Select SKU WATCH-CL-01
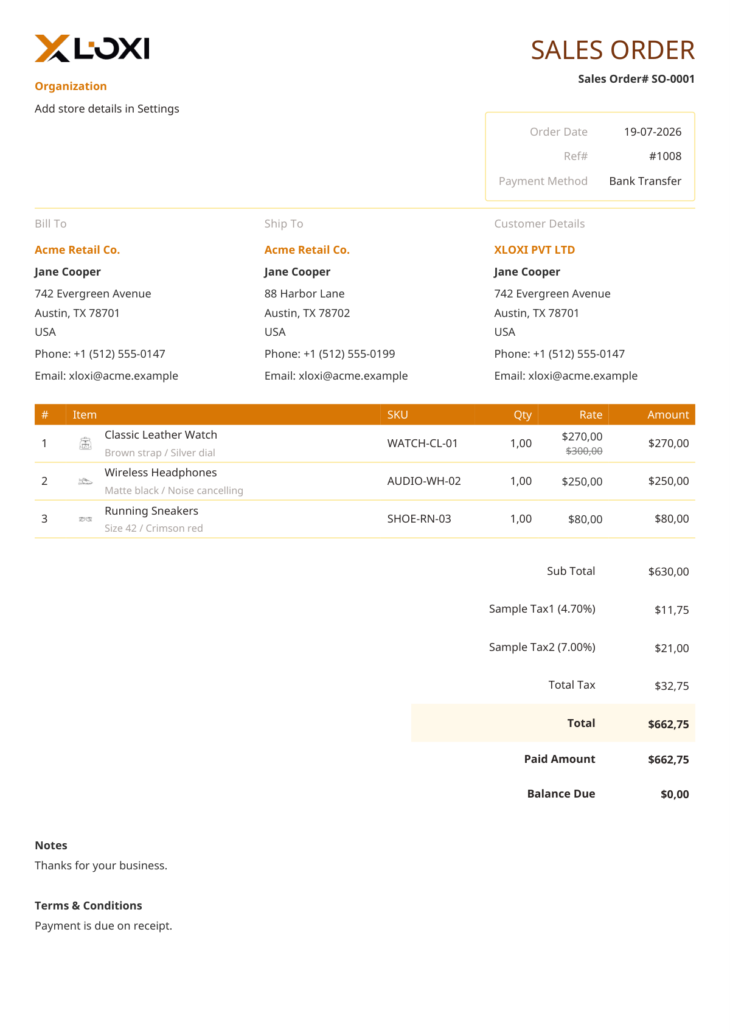Image resolution: width=730 pixels, height=1033 pixels. click(423, 443)
